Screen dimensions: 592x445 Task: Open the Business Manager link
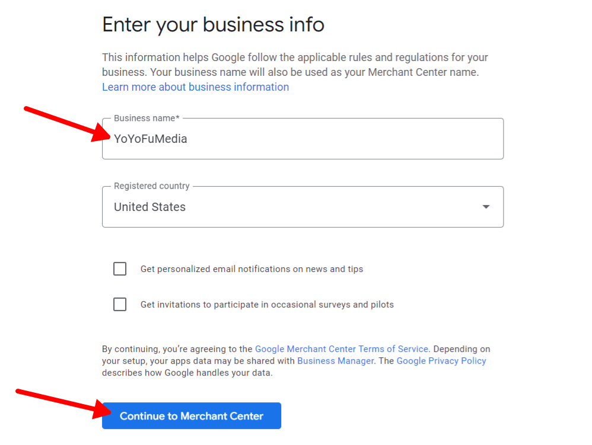click(335, 361)
